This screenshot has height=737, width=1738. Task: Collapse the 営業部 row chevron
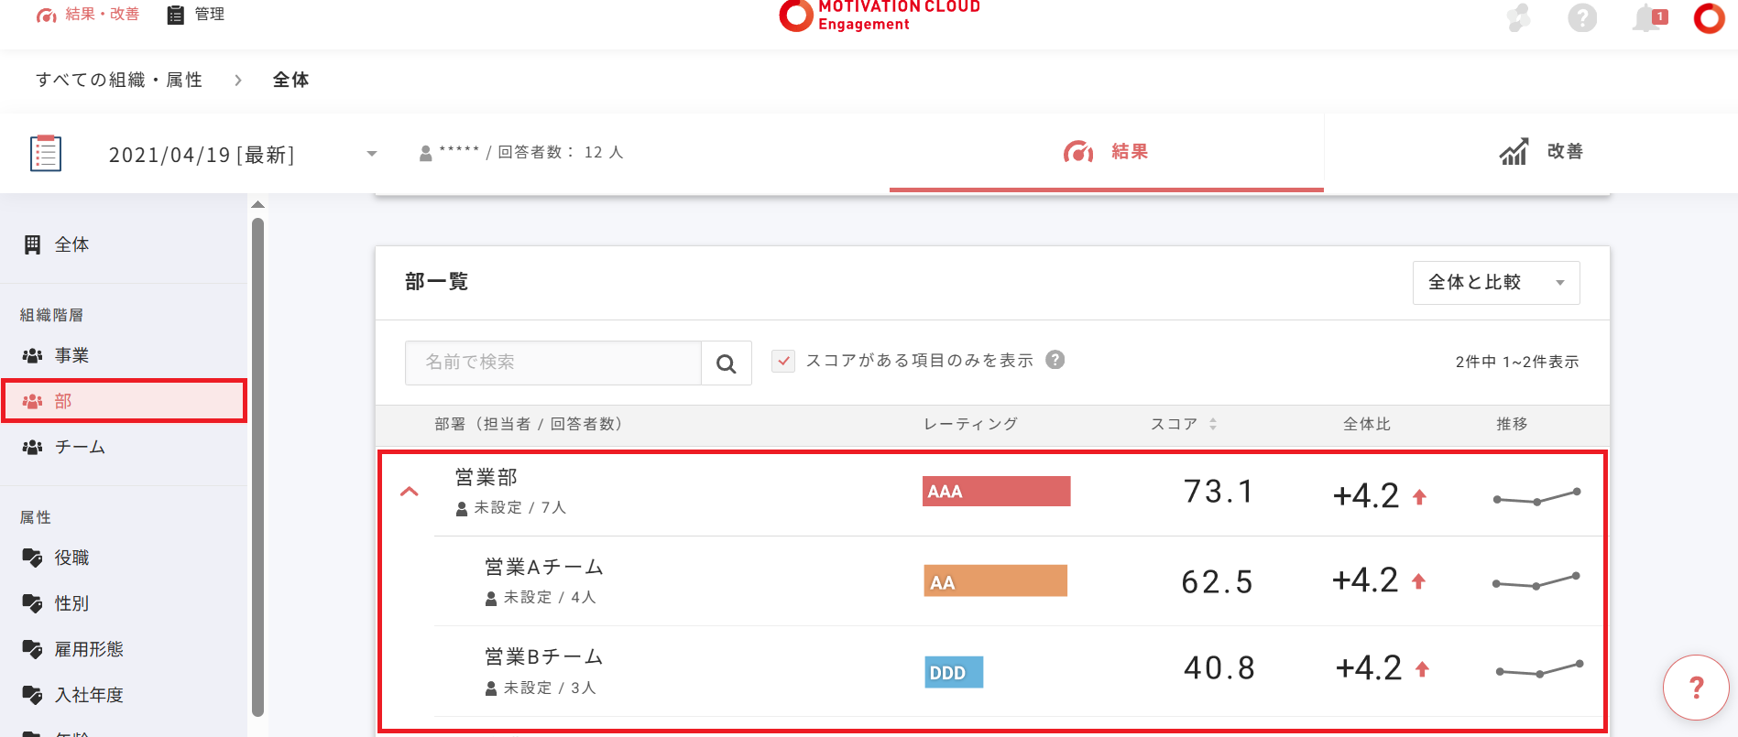(x=410, y=492)
